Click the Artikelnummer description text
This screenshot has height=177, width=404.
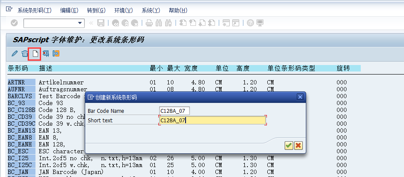click(61, 82)
